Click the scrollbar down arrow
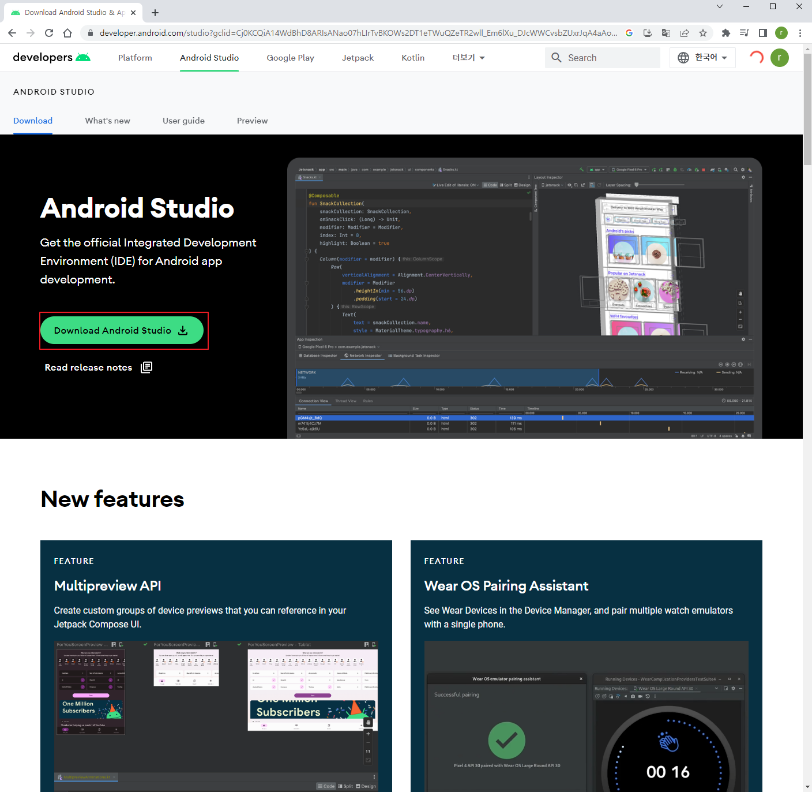 807,787
